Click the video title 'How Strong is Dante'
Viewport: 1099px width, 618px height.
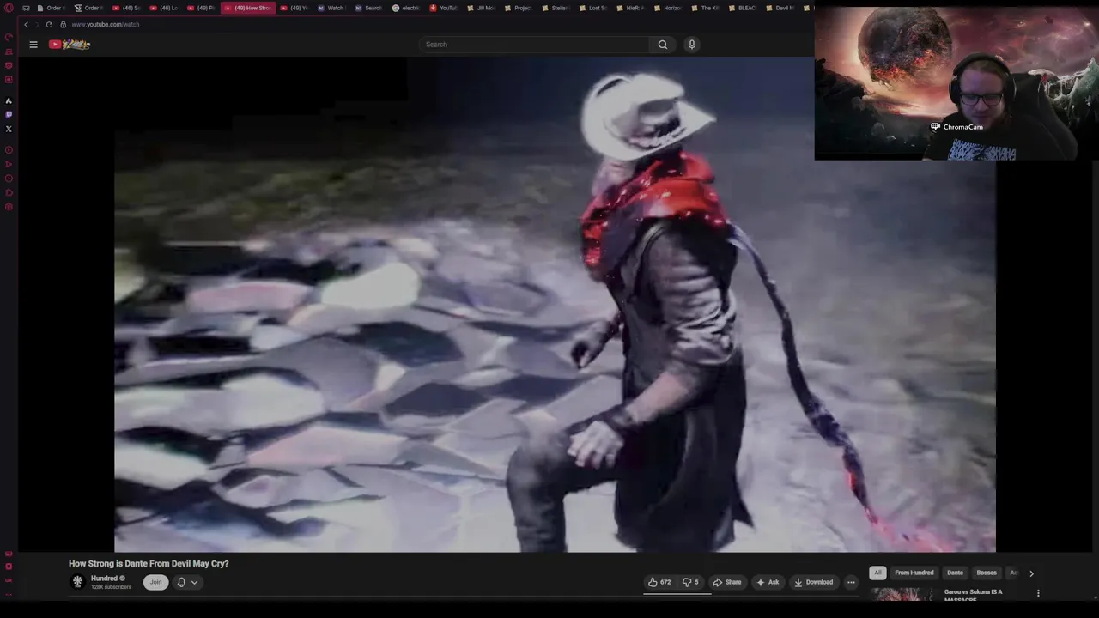tap(149, 564)
